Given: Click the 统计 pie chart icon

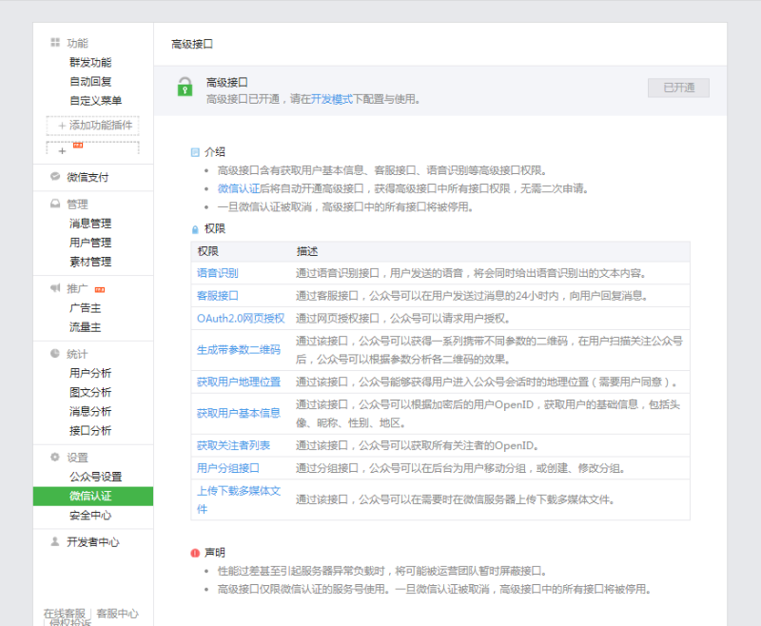Looking at the screenshot, I should (x=55, y=353).
